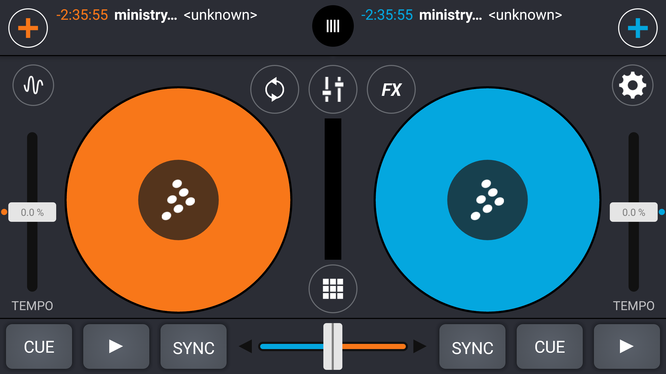Open the black center playlist button
Screen dimensions: 666x374
coord(333,26)
